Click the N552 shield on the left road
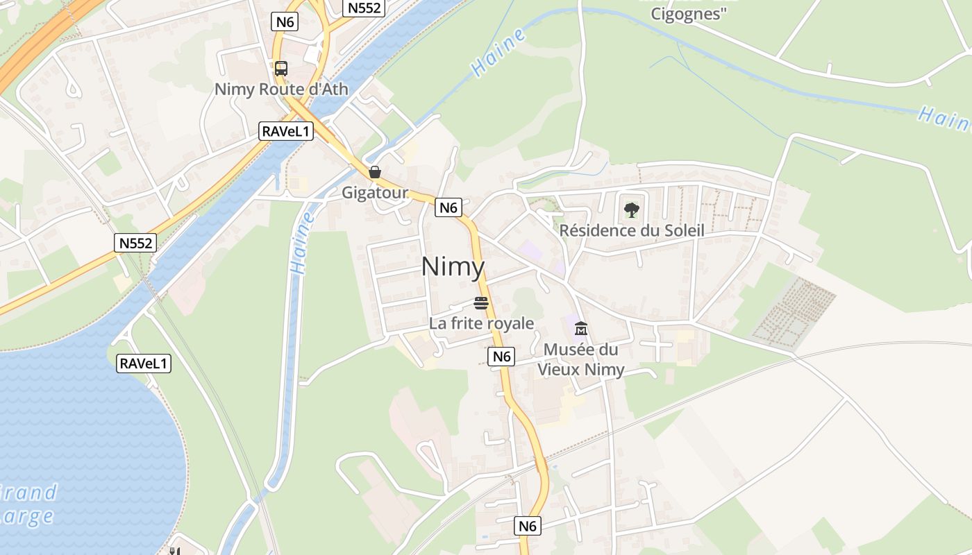972x555 pixels. [135, 243]
